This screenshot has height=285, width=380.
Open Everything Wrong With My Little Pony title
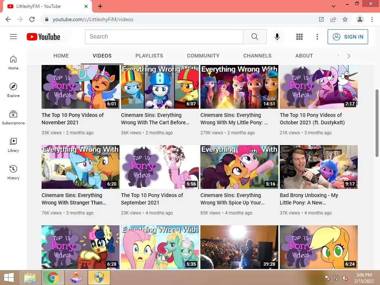pos(234,119)
